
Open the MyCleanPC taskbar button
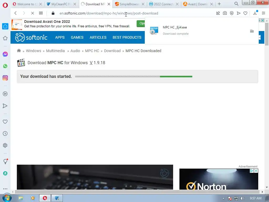coord(57,198)
